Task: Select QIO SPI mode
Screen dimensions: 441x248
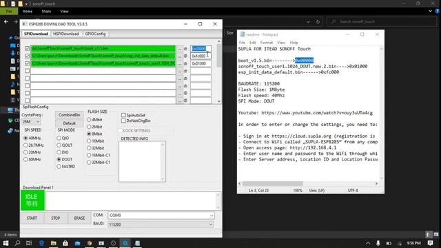Action: coord(59,138)
